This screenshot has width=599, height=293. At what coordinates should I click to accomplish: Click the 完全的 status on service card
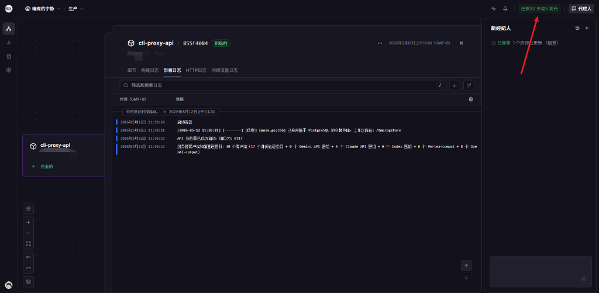(x=46, y=167)
